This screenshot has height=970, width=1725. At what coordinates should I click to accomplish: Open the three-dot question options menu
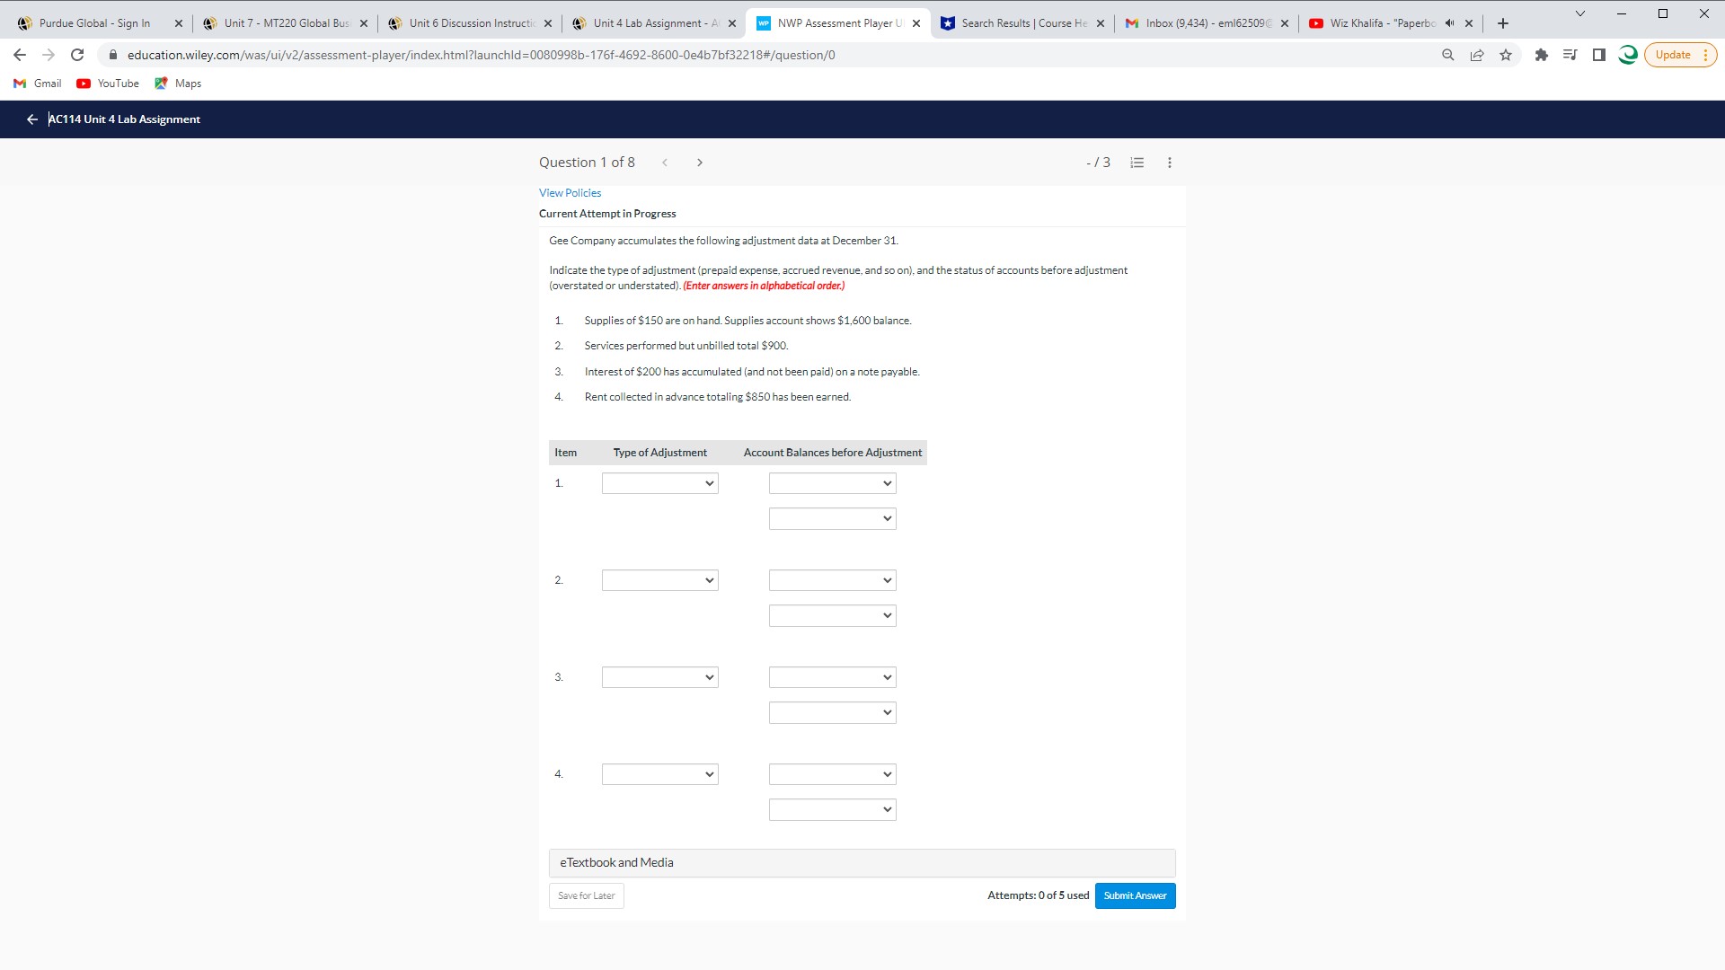1169,163
